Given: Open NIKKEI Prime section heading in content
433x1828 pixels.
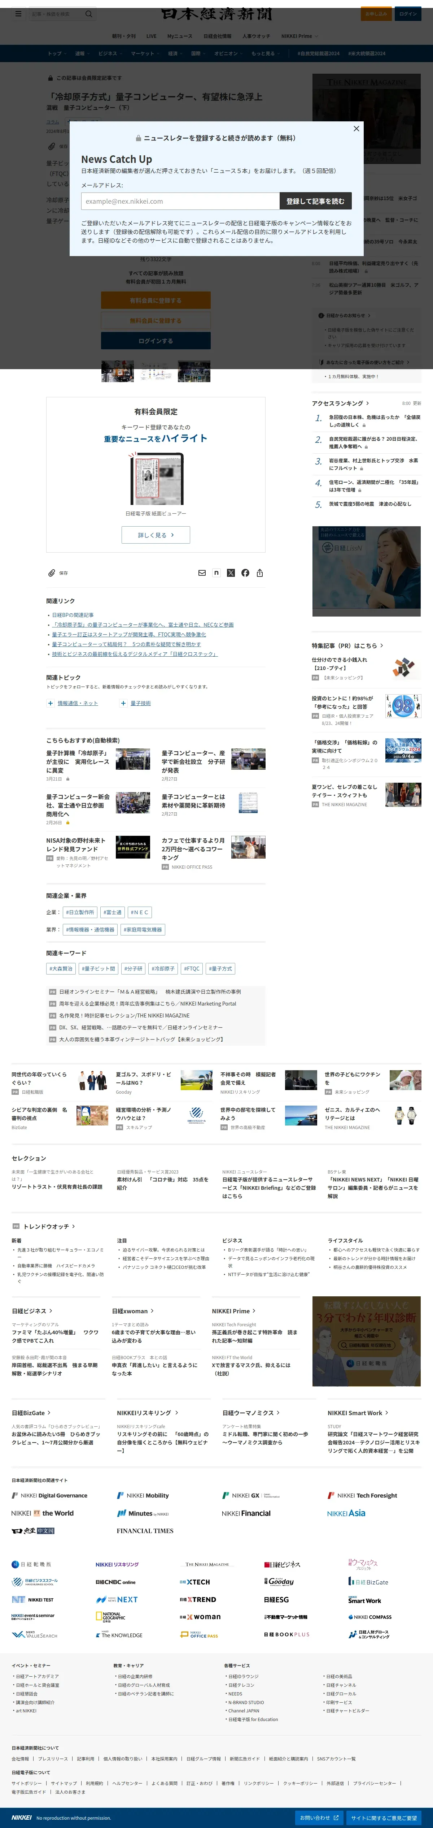Looking at the screenshot, I should pos(234,1311).
